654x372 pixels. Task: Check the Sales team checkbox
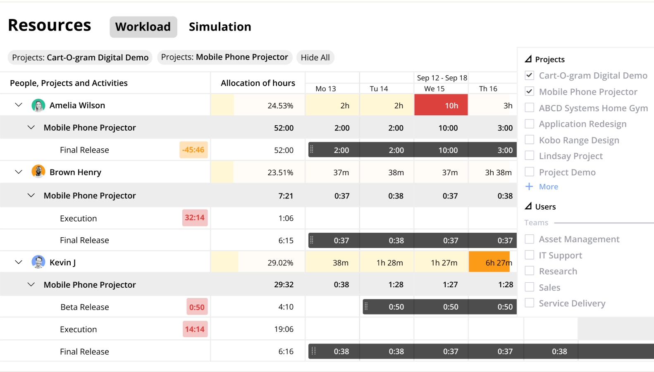529,287
